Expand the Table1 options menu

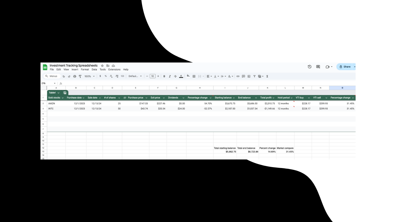[58, 92]
